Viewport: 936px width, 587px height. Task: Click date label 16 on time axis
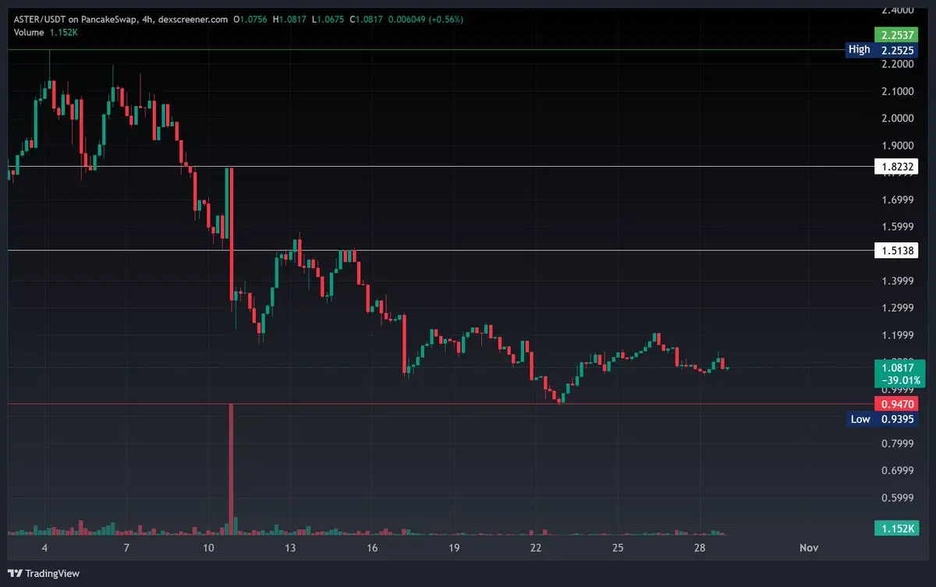click(371, 548)
